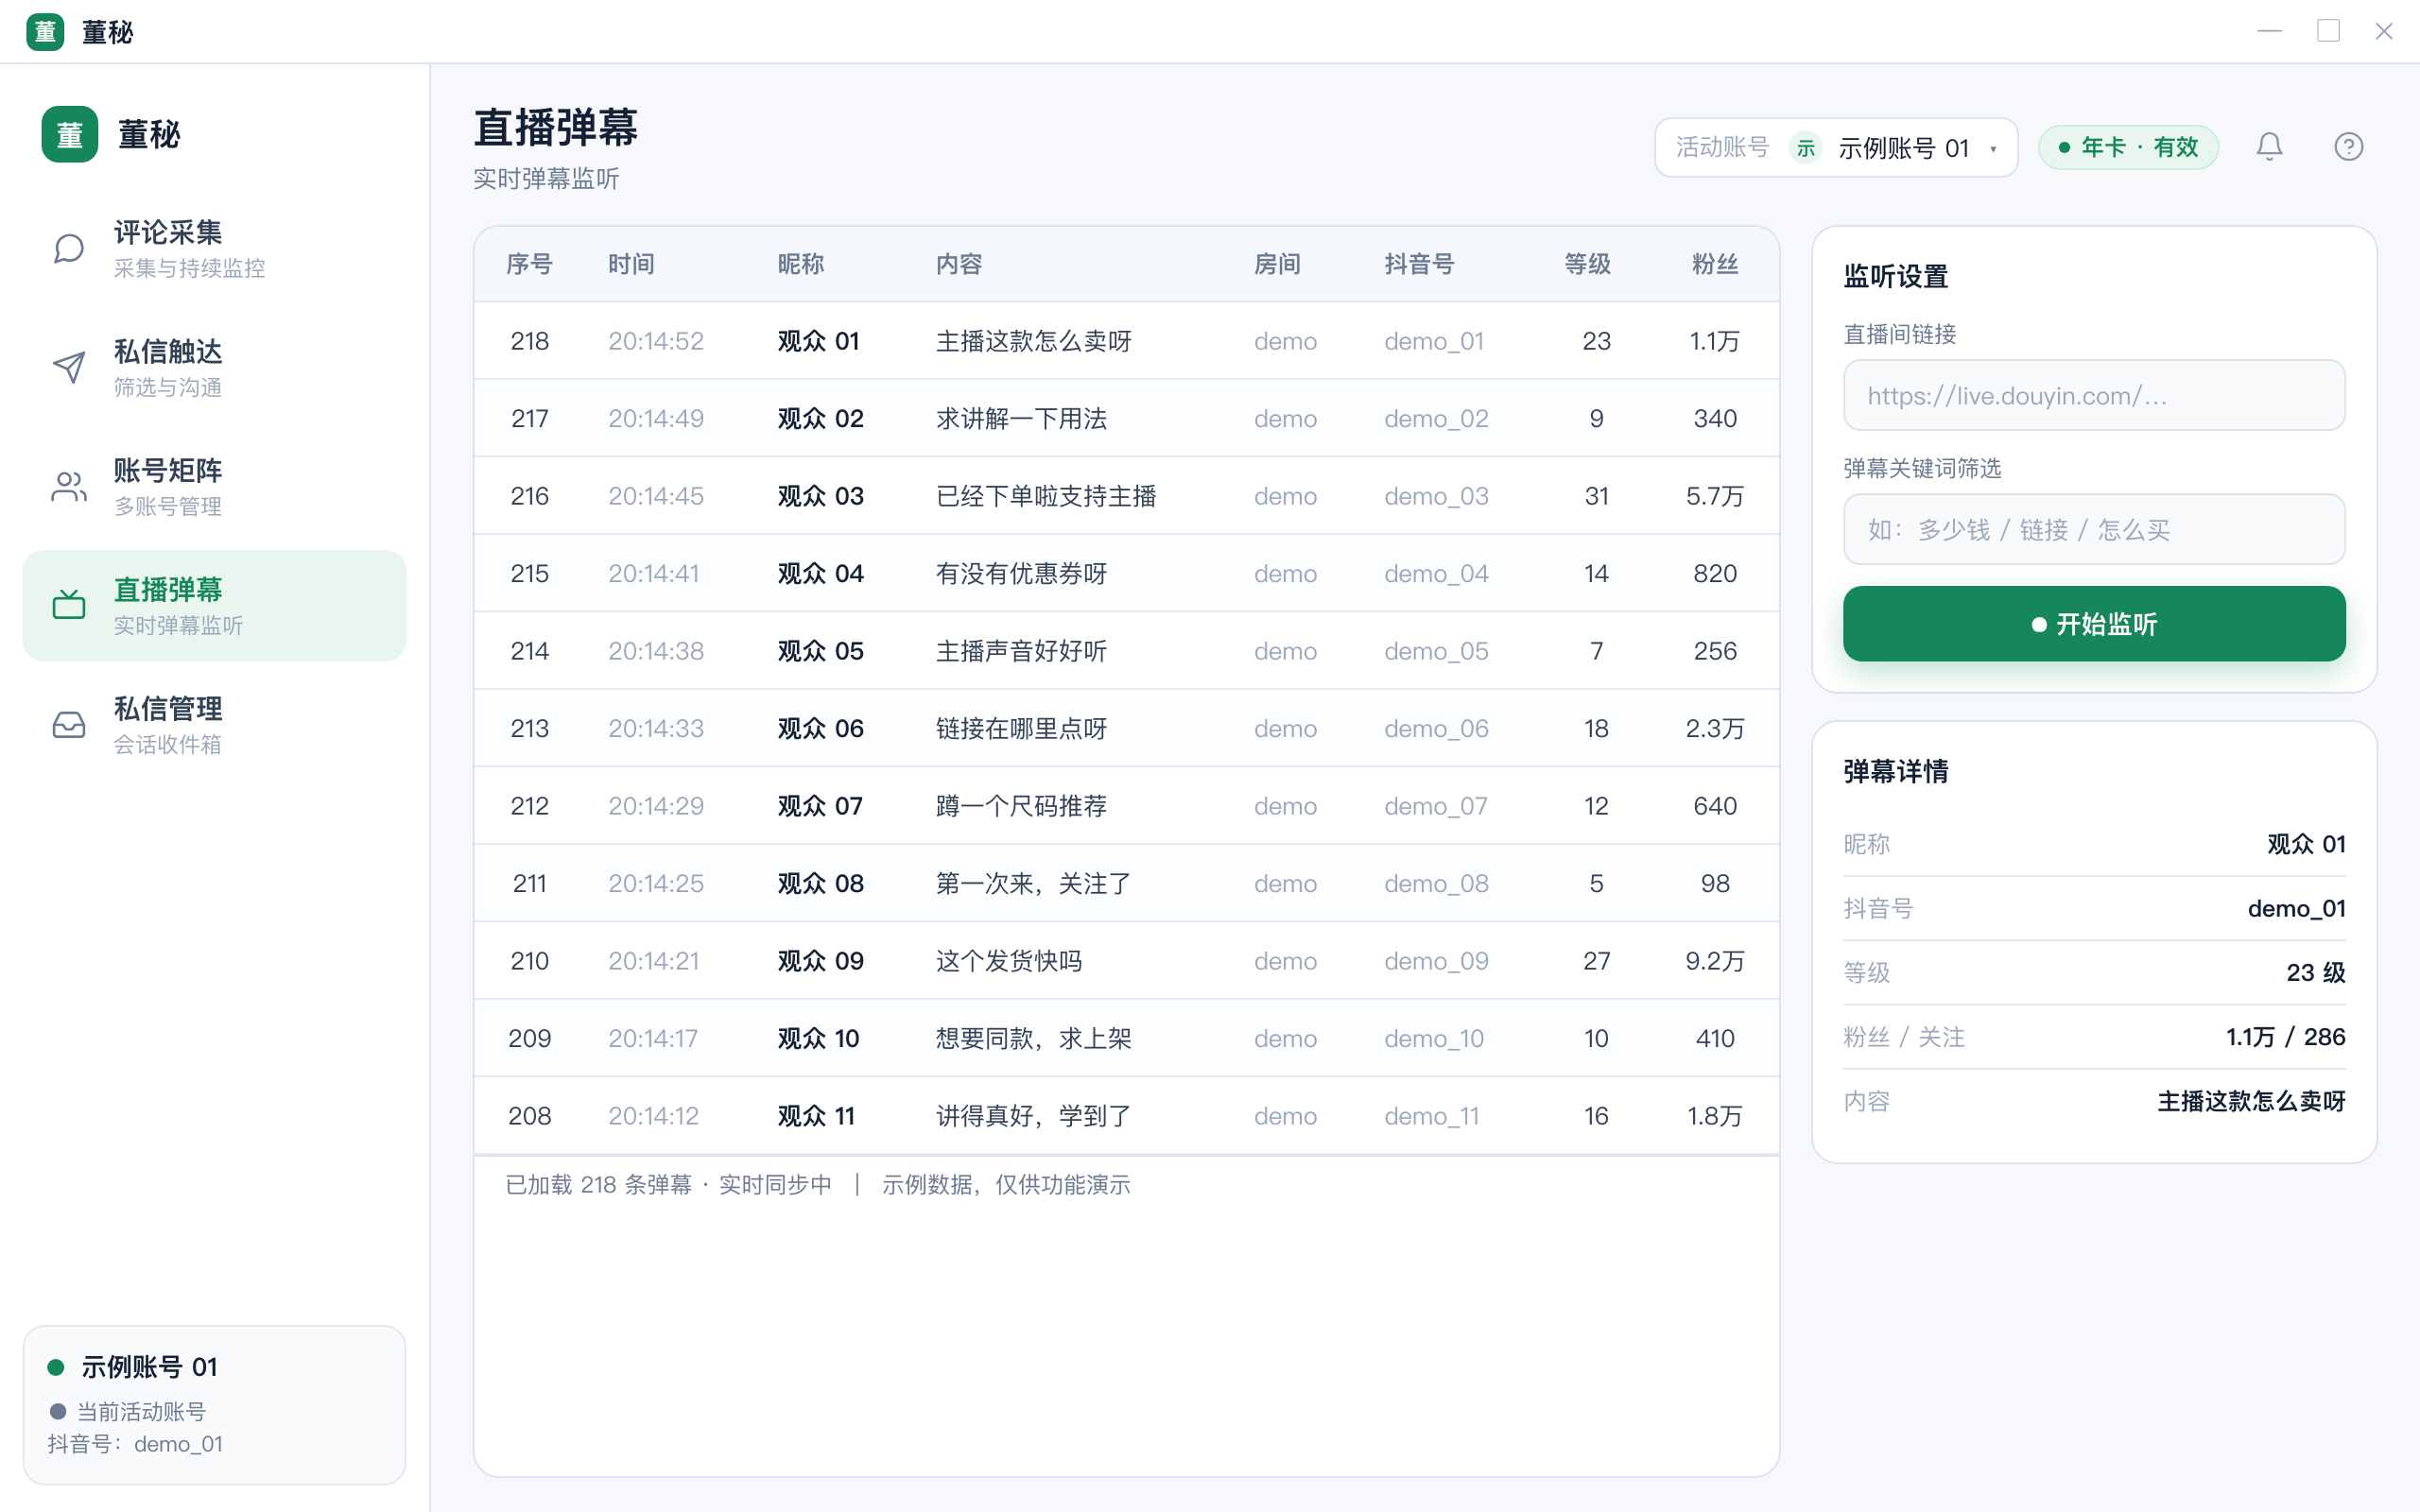The image size is (2420, 1512).
Task: Click the 示例数据，仅供功能演示 footer text
Action: 1006,1185
